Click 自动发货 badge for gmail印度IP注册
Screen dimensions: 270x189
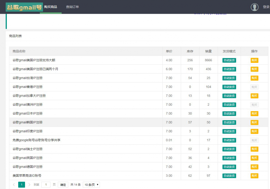(229, 131)
